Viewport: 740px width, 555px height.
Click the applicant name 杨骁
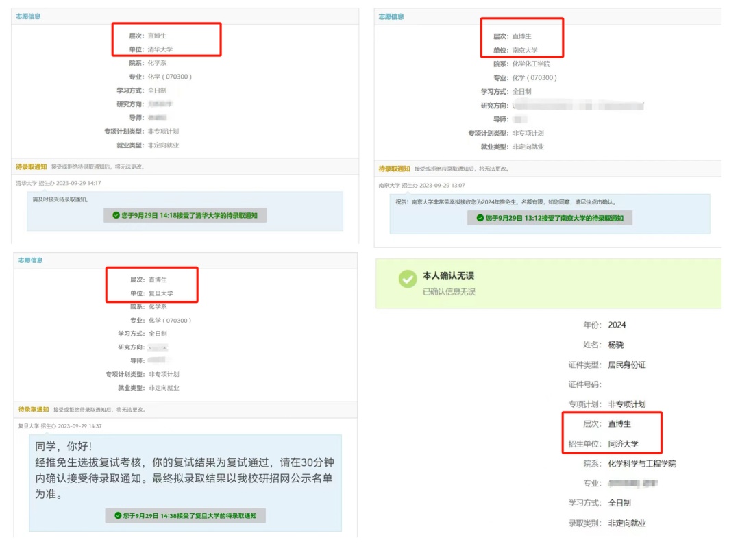(616, 345)
